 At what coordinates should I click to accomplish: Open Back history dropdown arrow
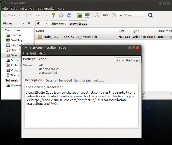(20, 16)
